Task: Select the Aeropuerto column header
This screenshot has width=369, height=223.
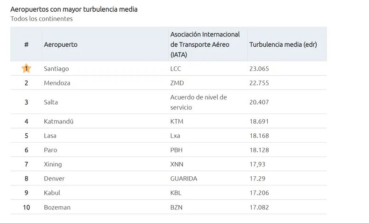Action: point(60,44)
